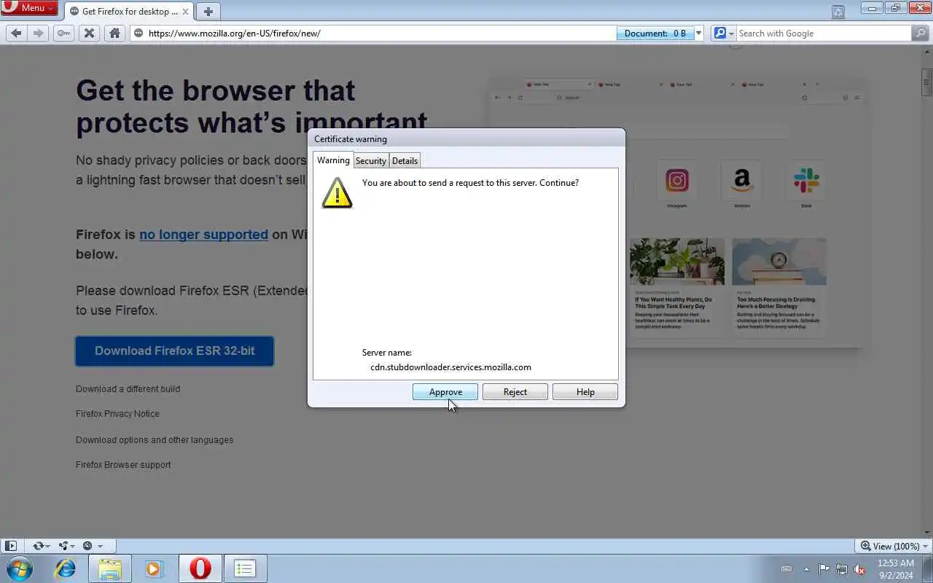Switch to the Security tab of the dialog

(x=371, y=161)
